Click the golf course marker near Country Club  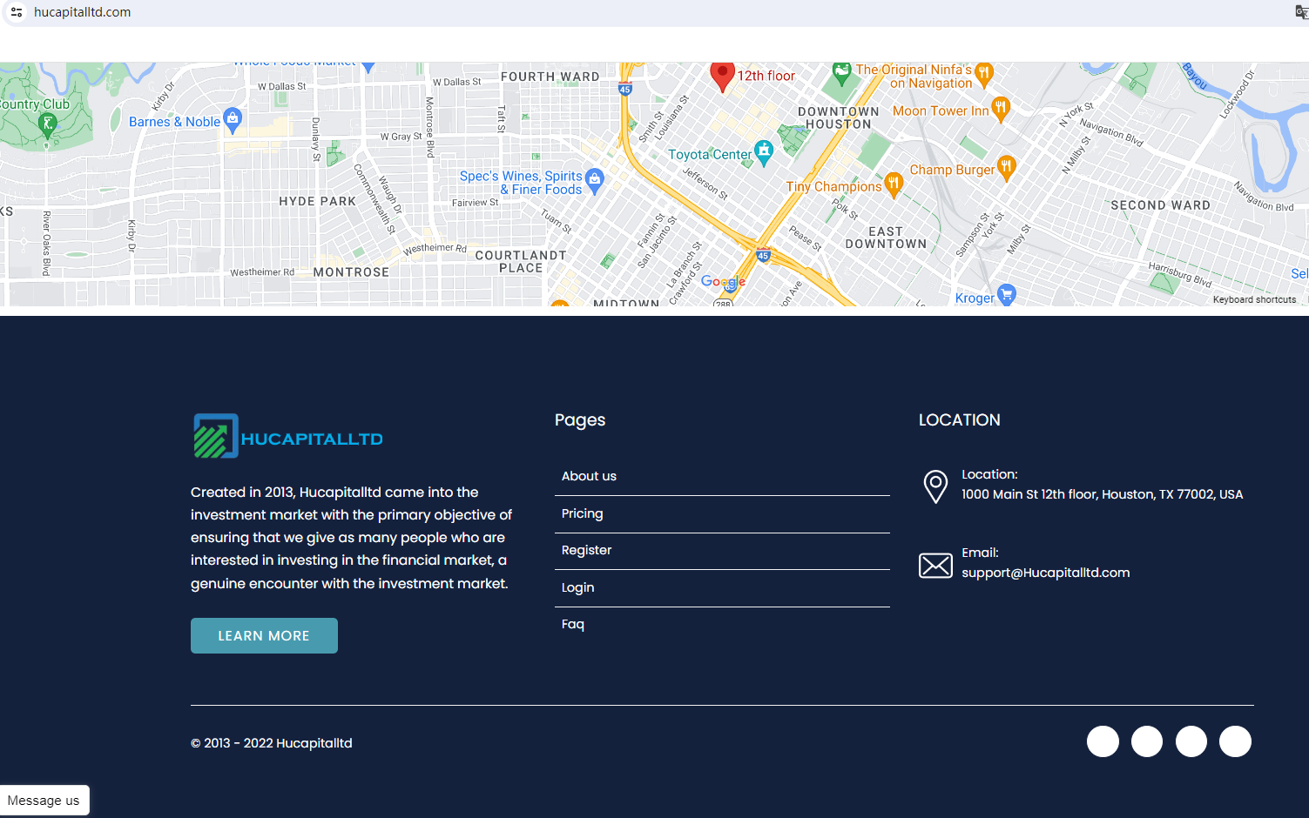(48, 125)
